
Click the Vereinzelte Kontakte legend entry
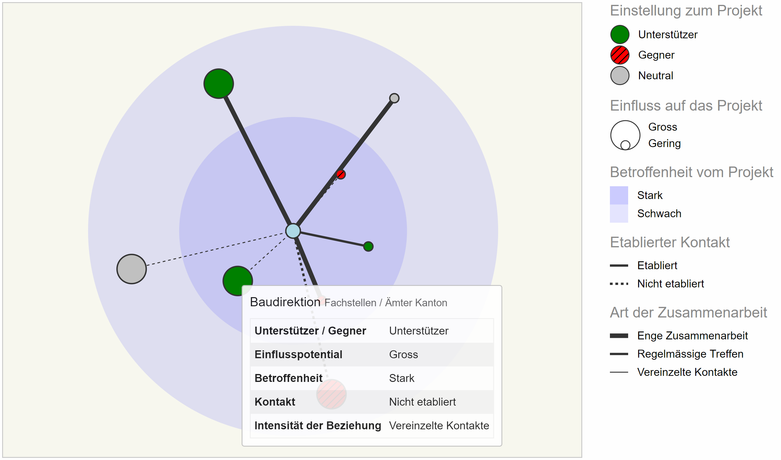[x=687, y=372]
